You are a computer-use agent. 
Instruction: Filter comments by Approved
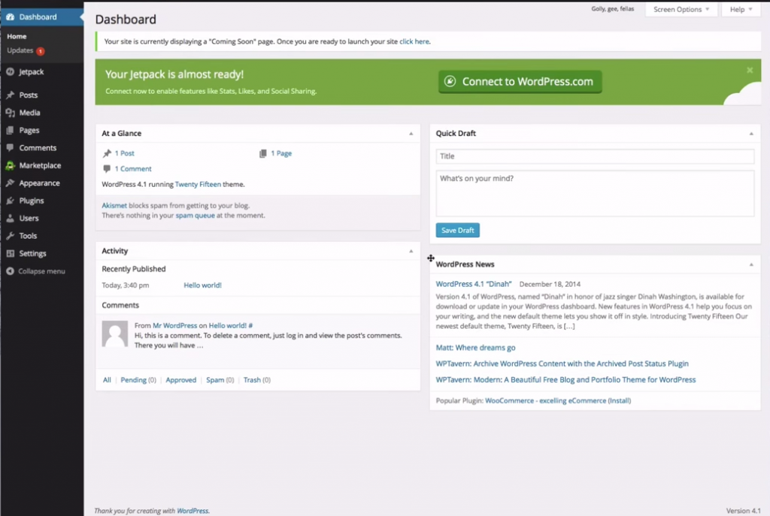(x=180, y=379)
